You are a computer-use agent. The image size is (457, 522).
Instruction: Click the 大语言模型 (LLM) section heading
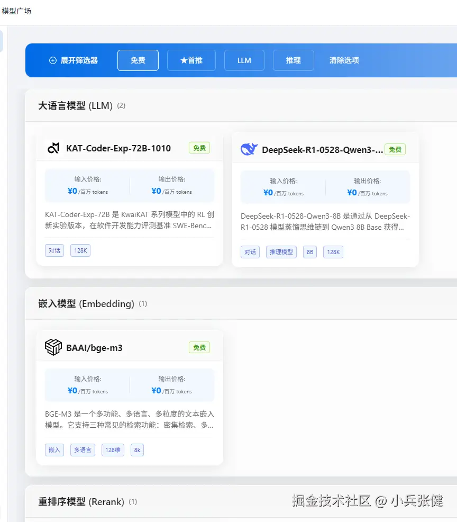pos(76,106)
